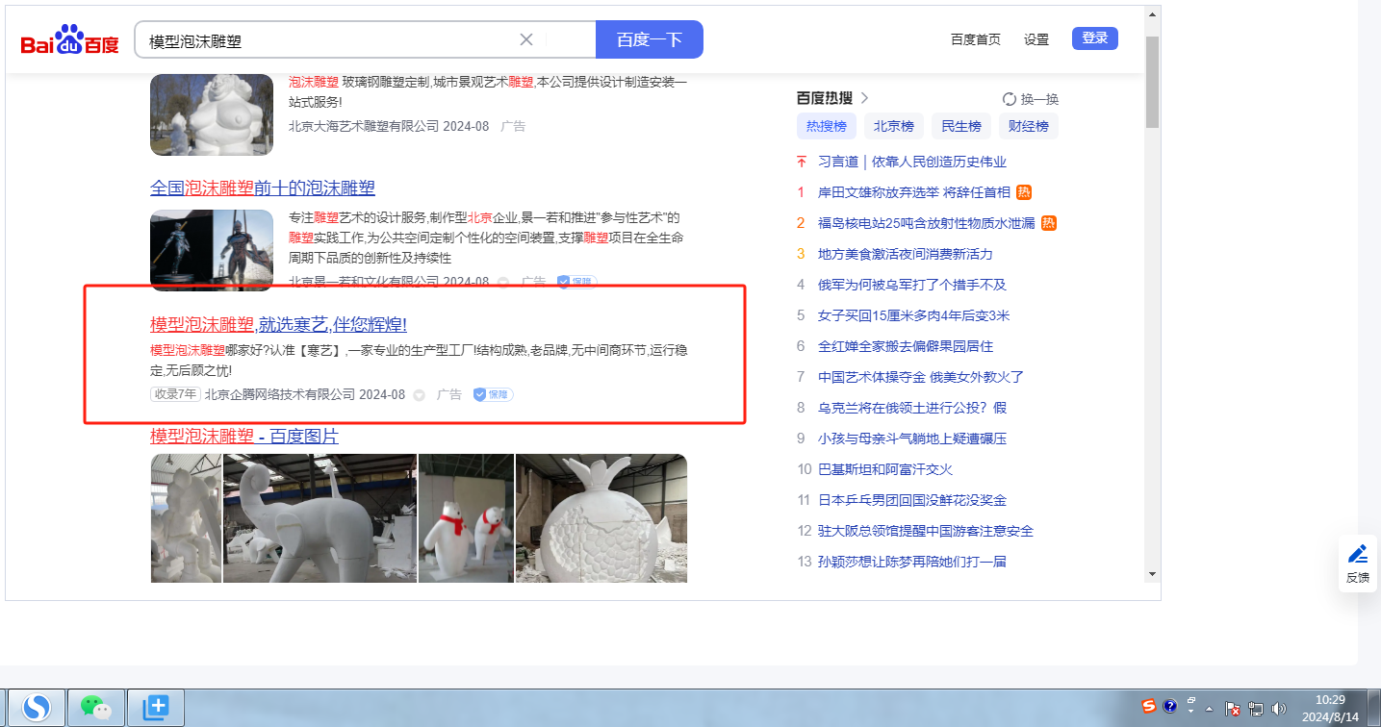Click the white elephant foam sculpture thumbnail
The width and height of the screenshot is (1381, 727).
[320, 517]
